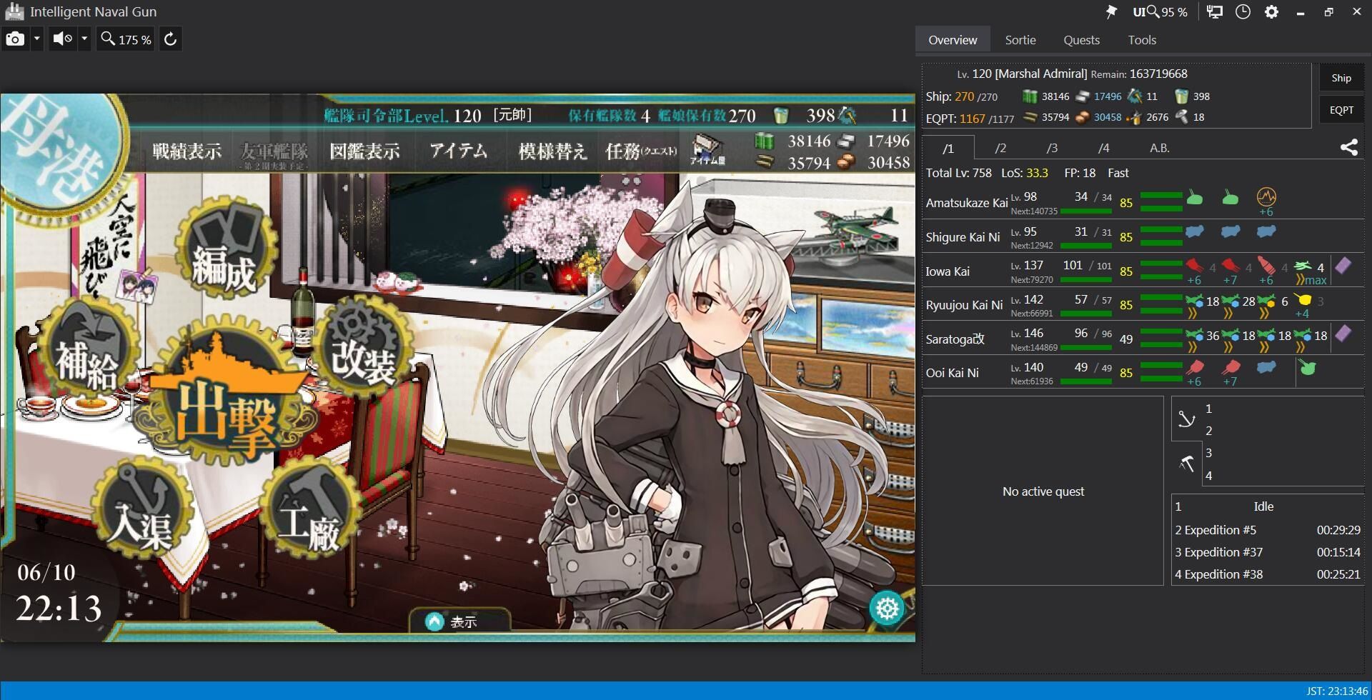Select the Ryuujou Kai Ni row
This screenshot has height=700, width=1372.
1143,304
